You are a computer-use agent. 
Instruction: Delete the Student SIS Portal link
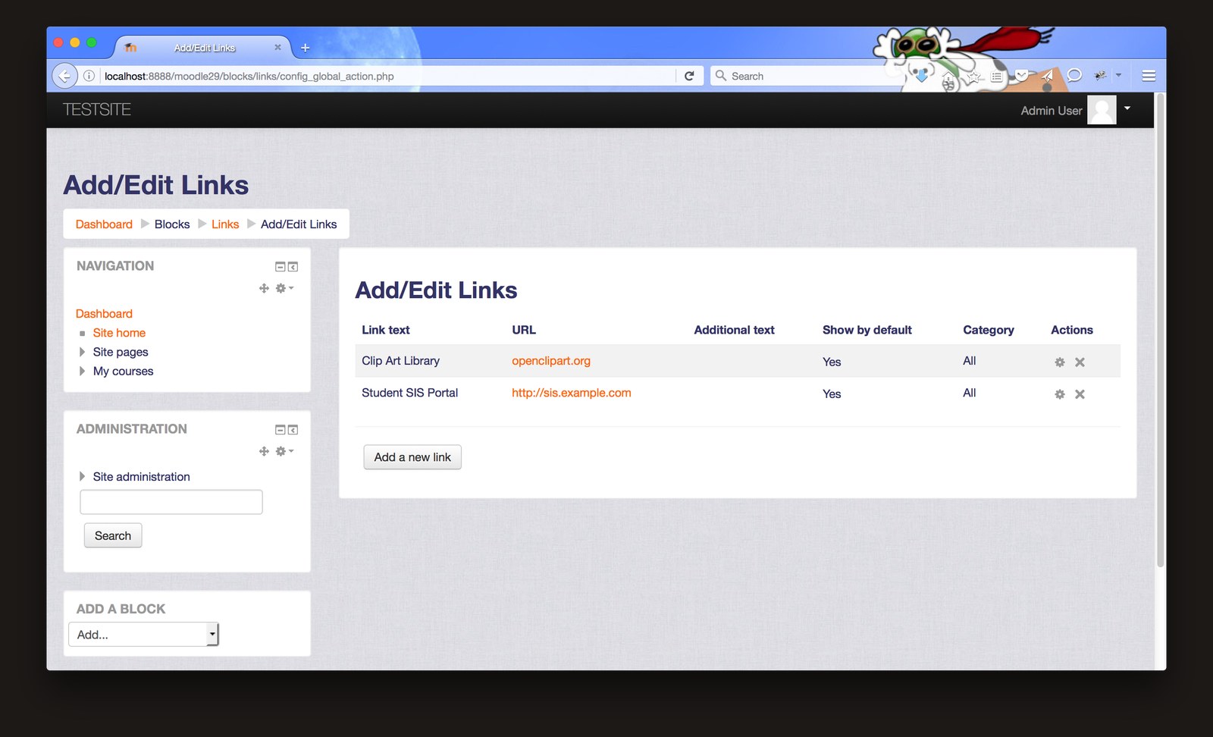click(x=1080, y=394)
